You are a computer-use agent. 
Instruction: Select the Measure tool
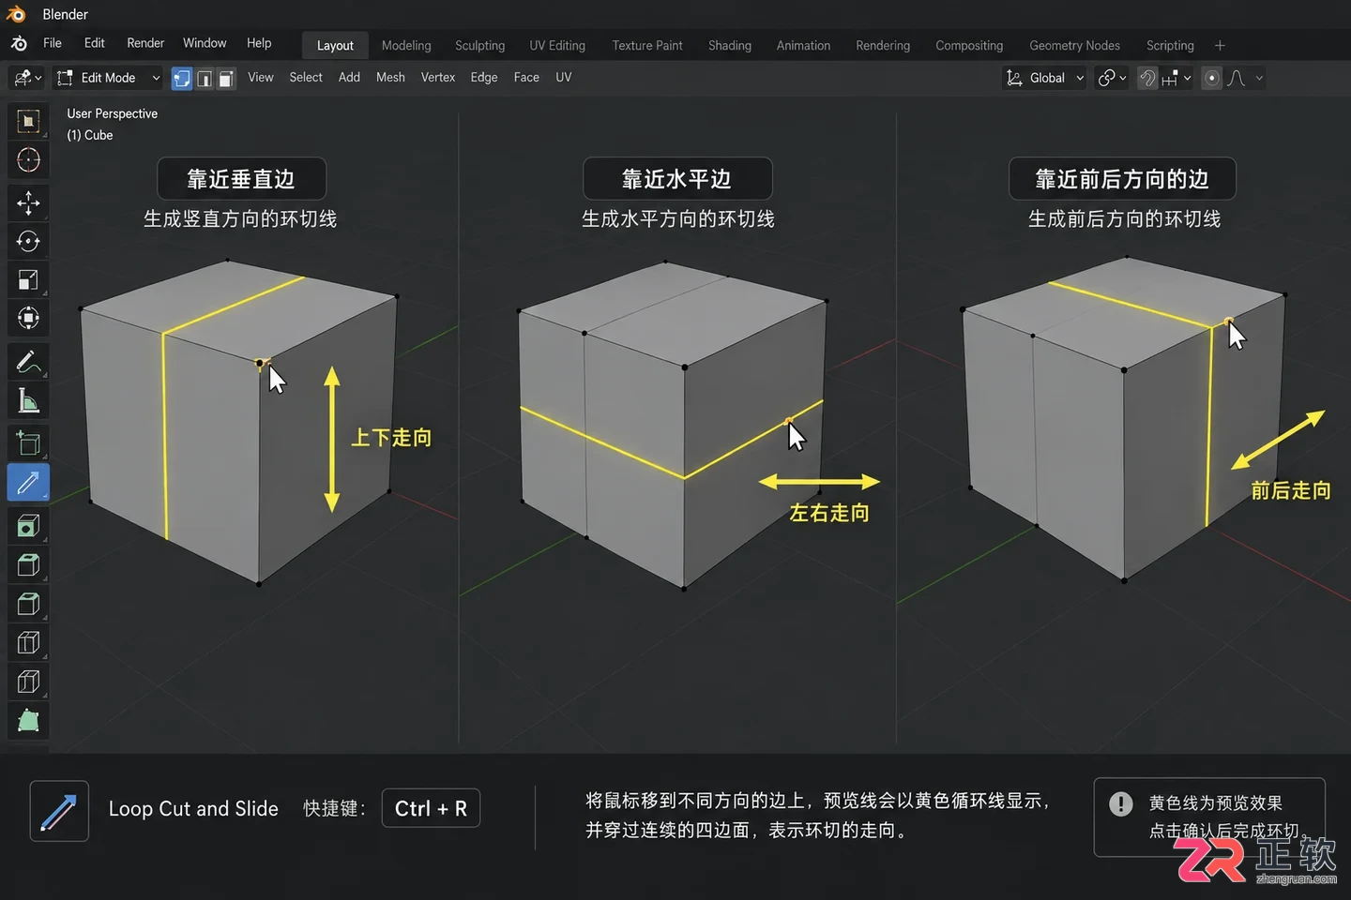click(x=28, y=401)
